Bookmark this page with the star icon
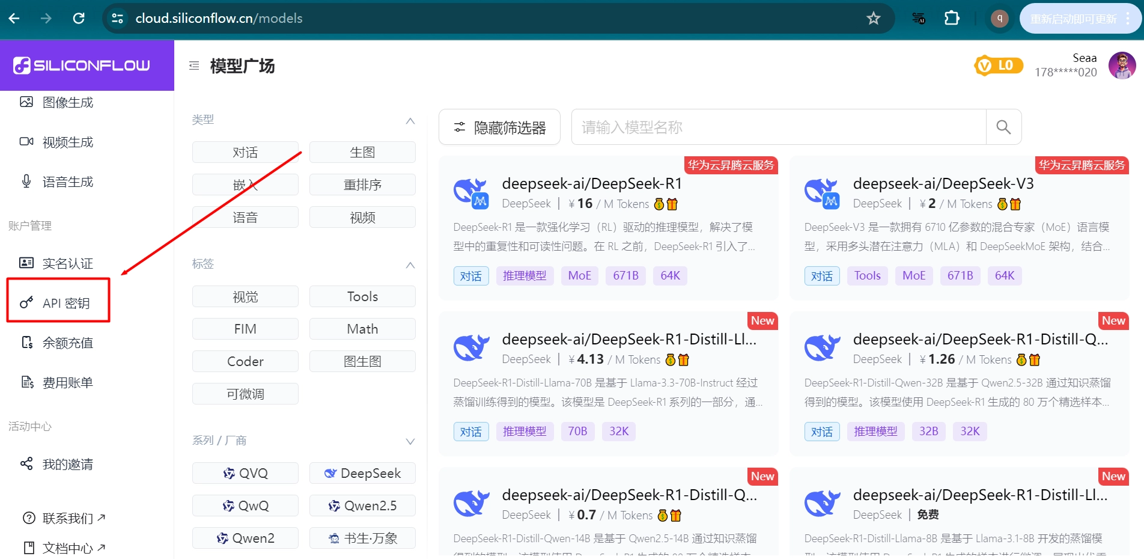The width and height of the screenshot is (1144, 559). (874, 19)
